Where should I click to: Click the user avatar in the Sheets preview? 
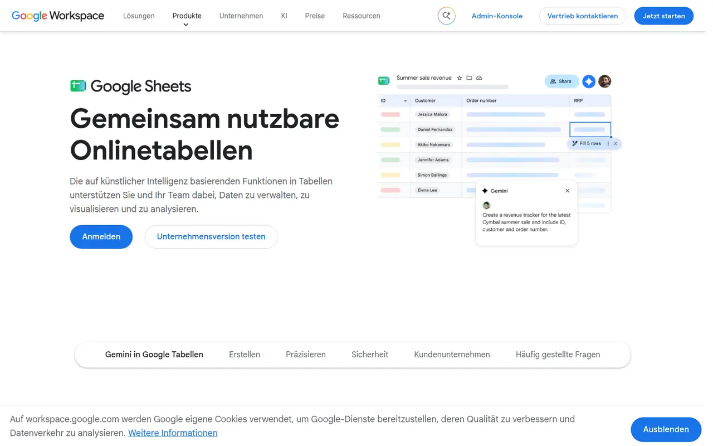pyautogui.click(x=605, y=81)
